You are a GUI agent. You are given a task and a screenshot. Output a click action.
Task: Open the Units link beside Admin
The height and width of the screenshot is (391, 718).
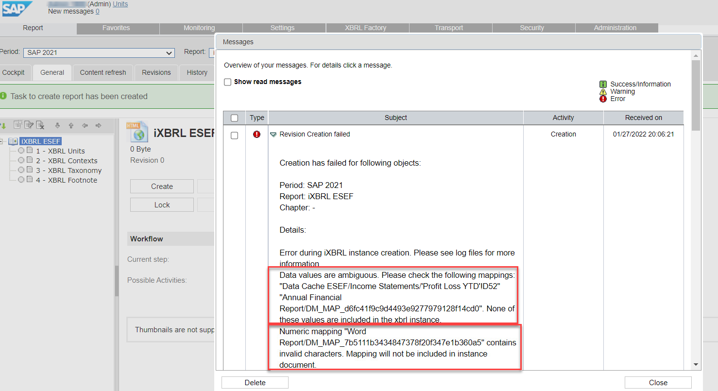(120, 4)
